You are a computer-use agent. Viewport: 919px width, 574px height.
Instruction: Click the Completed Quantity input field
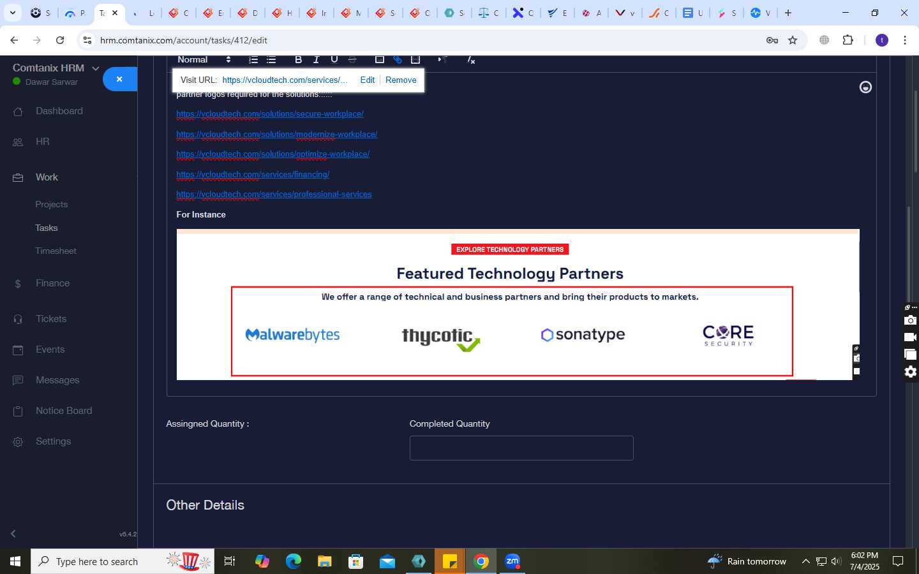pos(521,448)
